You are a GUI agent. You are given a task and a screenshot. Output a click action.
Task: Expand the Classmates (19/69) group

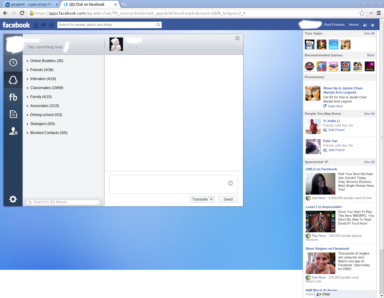coord(45,88)
